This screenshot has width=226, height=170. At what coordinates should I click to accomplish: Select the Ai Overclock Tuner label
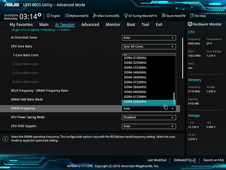(24, 37)
